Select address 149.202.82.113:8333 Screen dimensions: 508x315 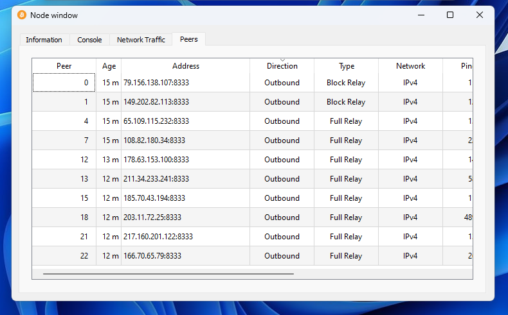click(x=156, y=102)
